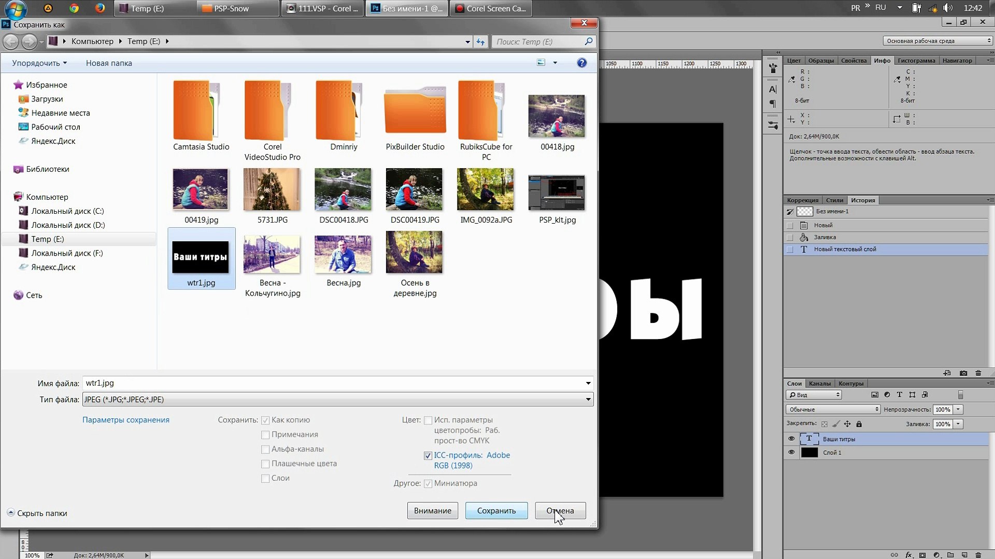
Task: Expand Имя файла dropdown arrow
Action: click(588, 384)
